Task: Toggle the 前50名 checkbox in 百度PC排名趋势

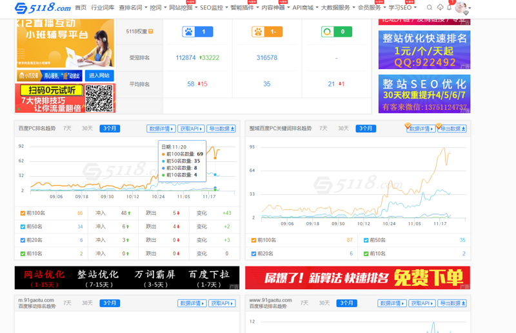Action: [x=23, y=227]
